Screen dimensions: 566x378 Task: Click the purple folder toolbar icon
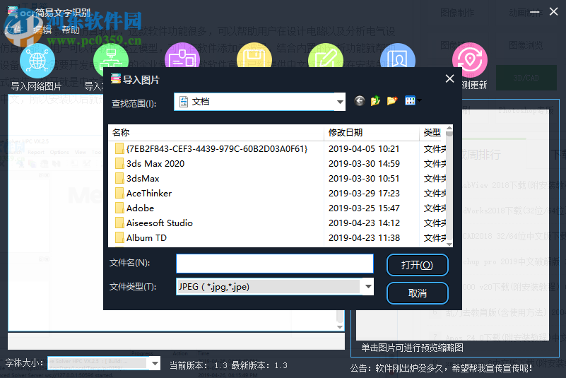(x=182, y=55)
